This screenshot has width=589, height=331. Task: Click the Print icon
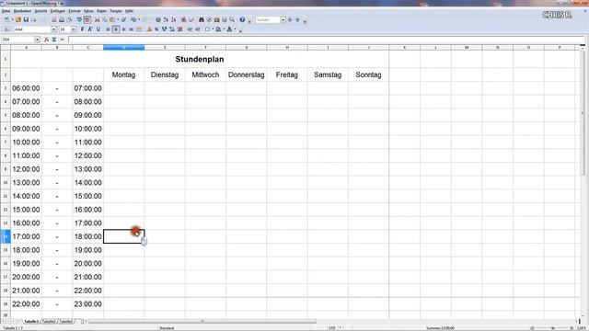62,19
